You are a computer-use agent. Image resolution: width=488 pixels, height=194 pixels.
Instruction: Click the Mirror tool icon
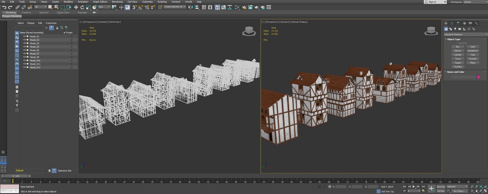[x=190, y=7]
